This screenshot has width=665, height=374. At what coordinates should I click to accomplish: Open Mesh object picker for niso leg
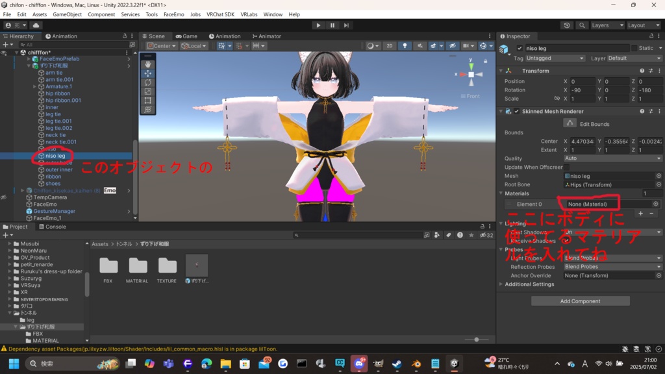(x=659, y=176)
